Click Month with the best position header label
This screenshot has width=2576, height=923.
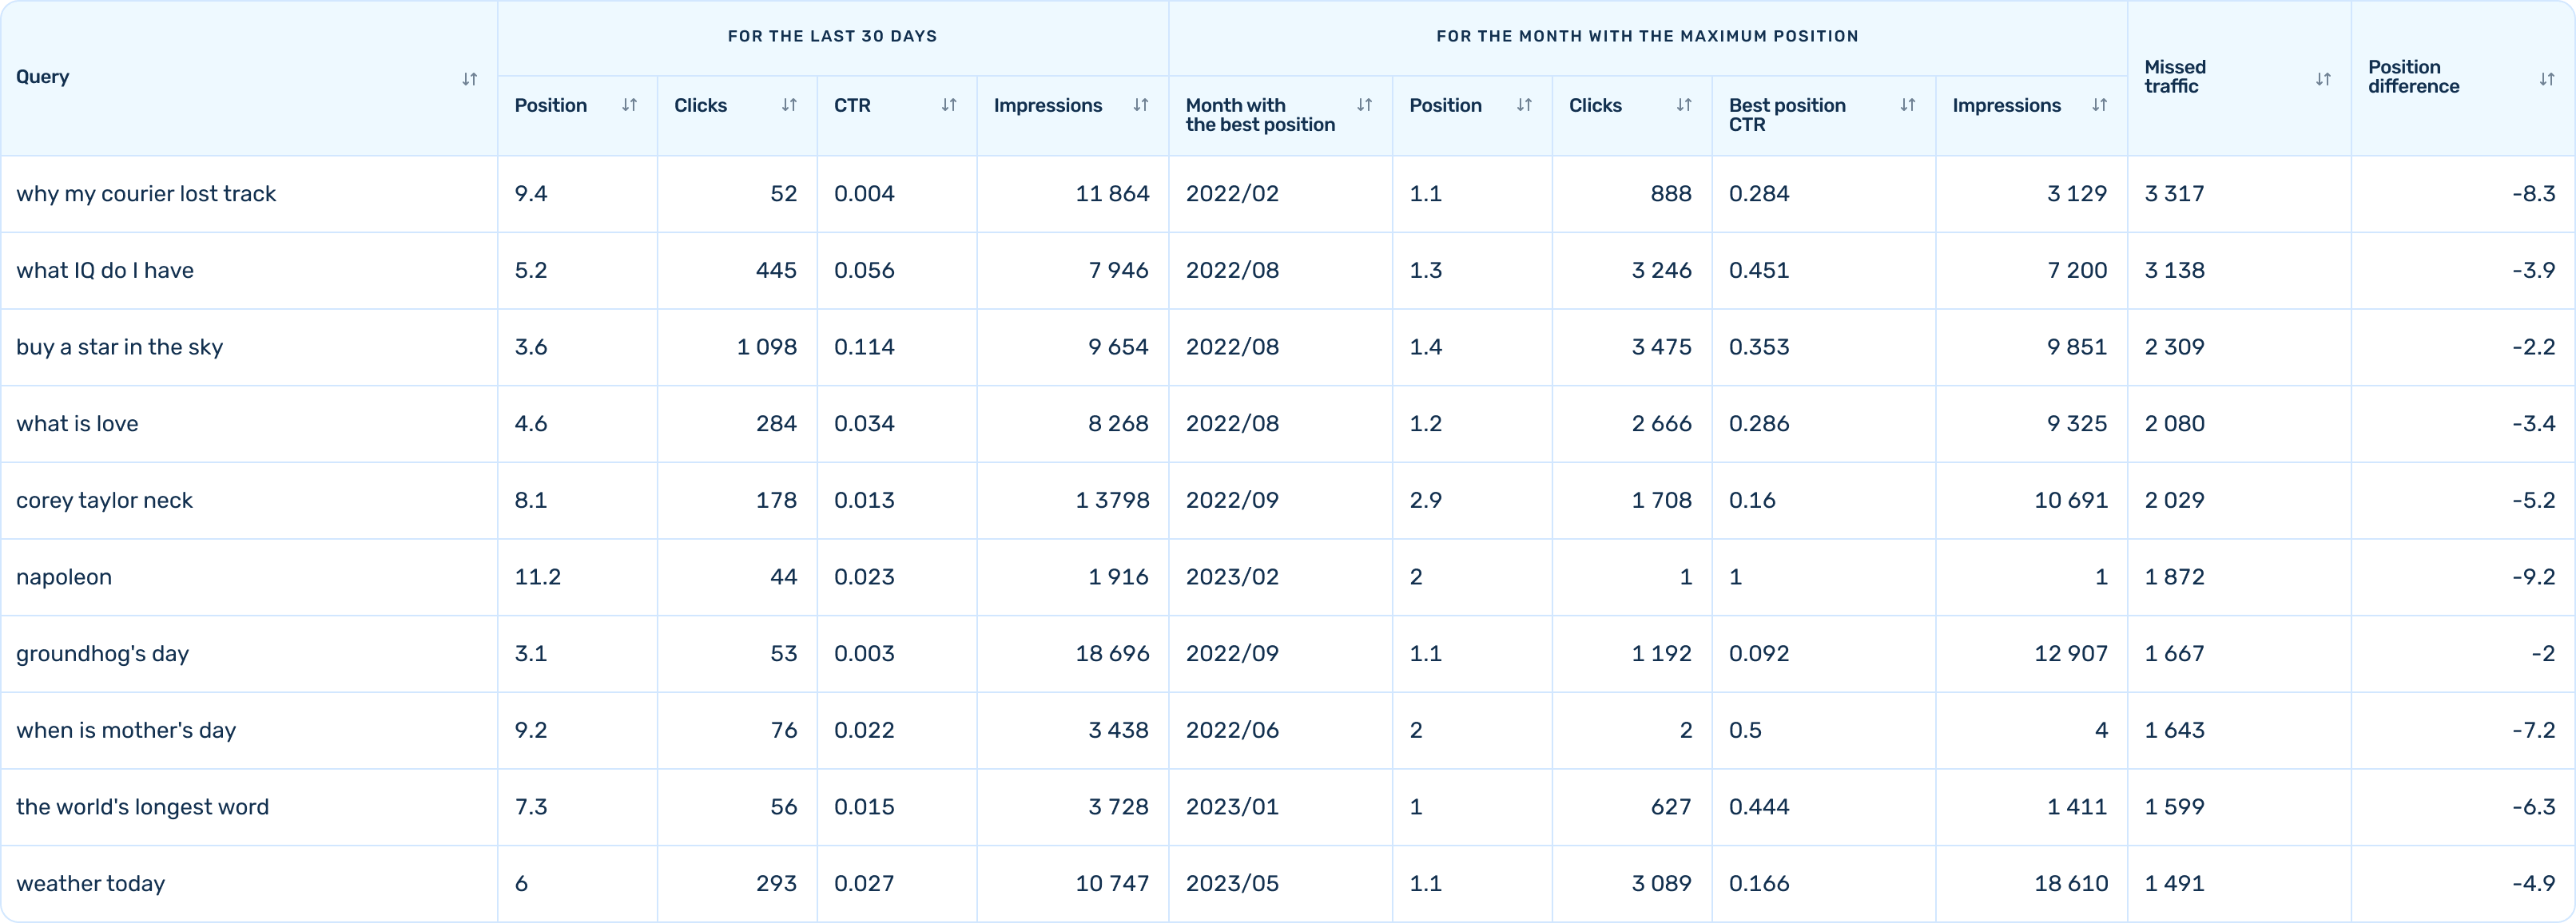coord(1260,115)
